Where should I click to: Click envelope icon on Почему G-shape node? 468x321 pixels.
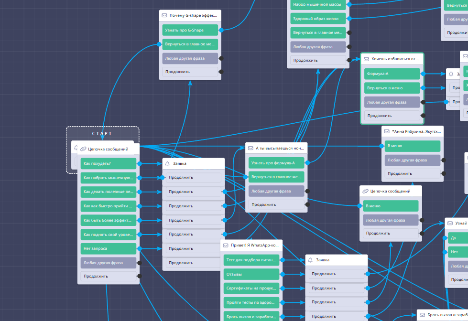[165, 15]
